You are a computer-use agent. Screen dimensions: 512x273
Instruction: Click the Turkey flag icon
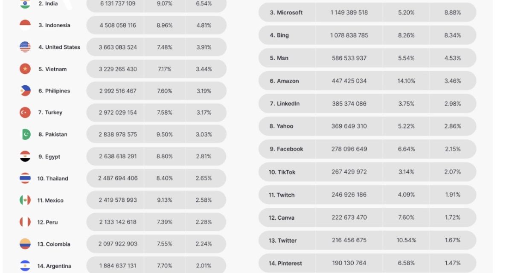click(x=25, y=113)
